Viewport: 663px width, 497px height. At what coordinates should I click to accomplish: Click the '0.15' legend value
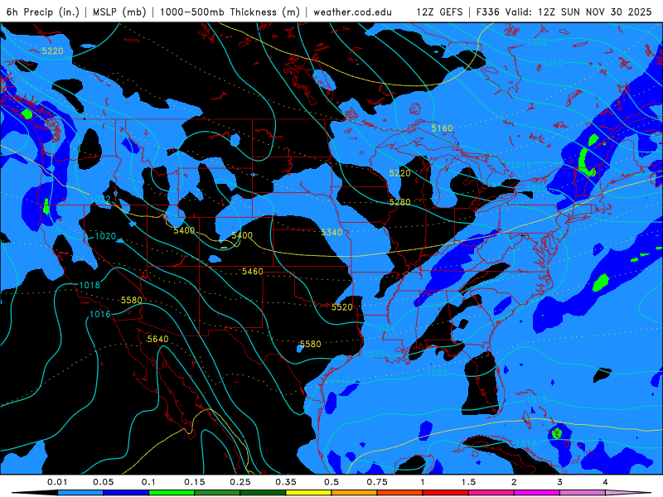point(195,482)
